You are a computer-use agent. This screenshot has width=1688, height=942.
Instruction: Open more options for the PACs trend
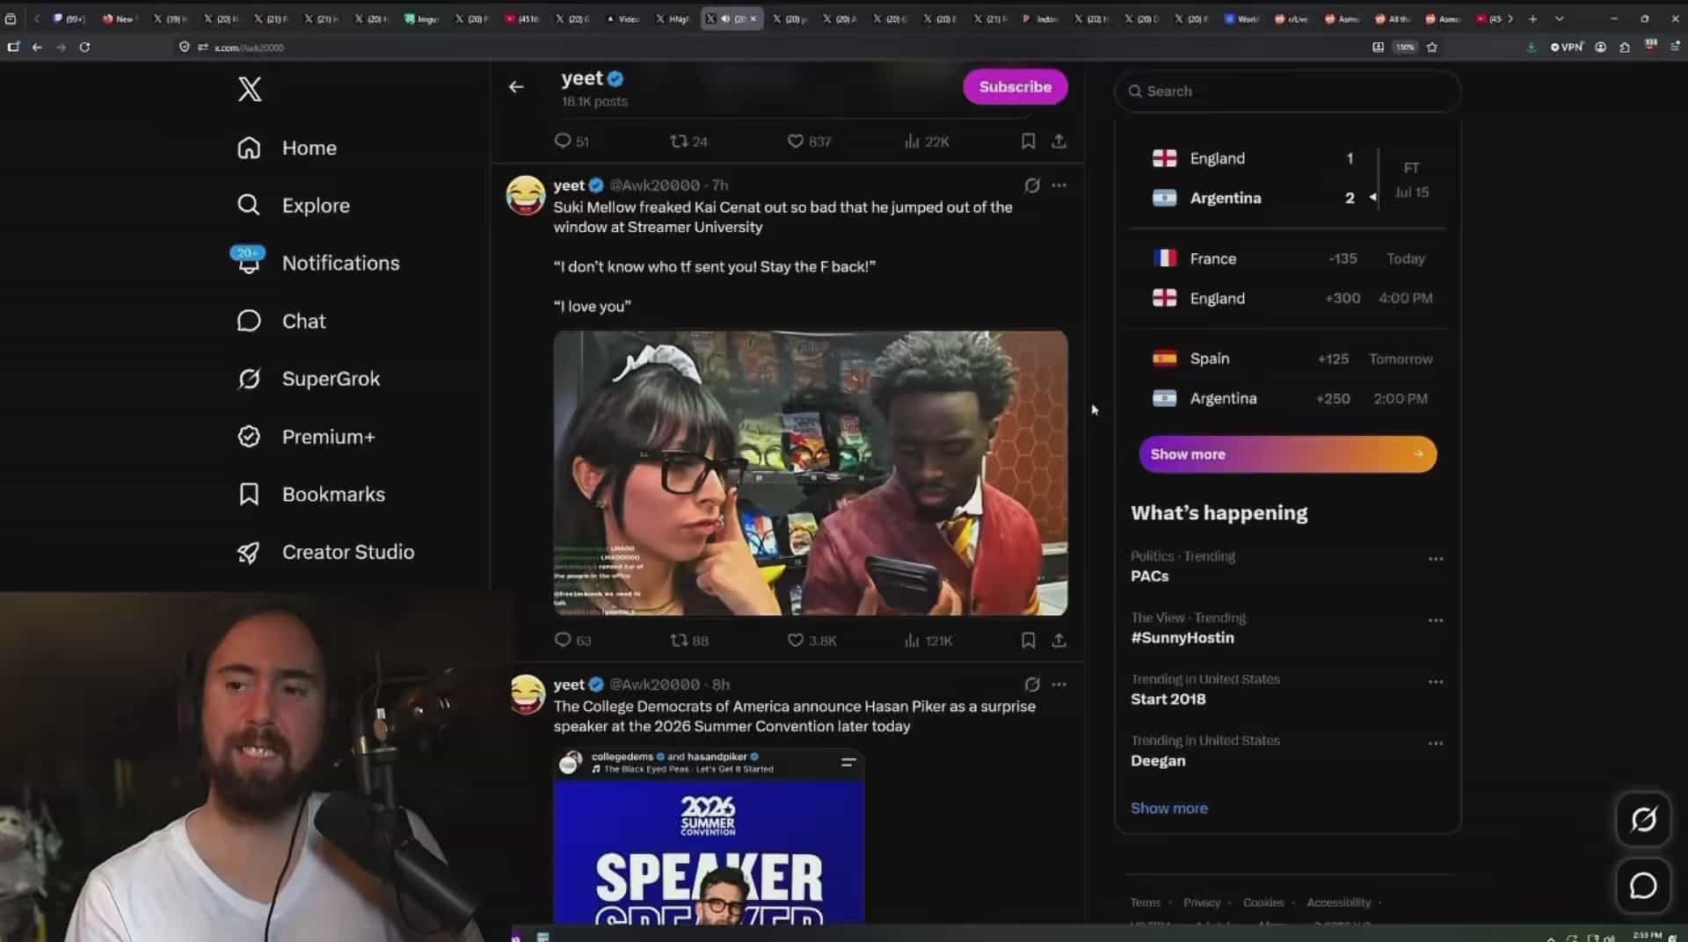coord(1436,559)
